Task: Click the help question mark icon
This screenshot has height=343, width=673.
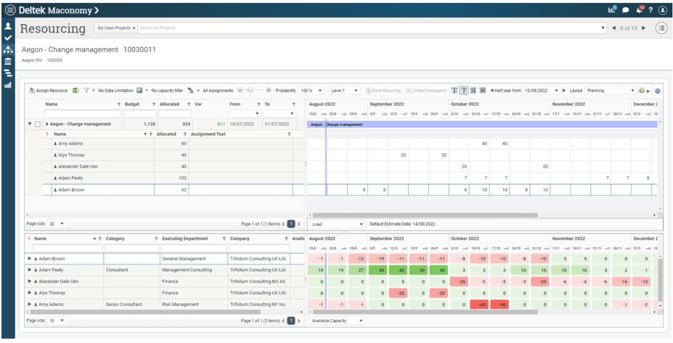Action: pos(651,10)
